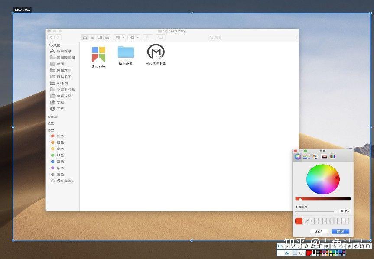Switch to the color palettes tab
Image resolution: width=374 pixels, height=259 pixels.
click(x=315, y=156)
